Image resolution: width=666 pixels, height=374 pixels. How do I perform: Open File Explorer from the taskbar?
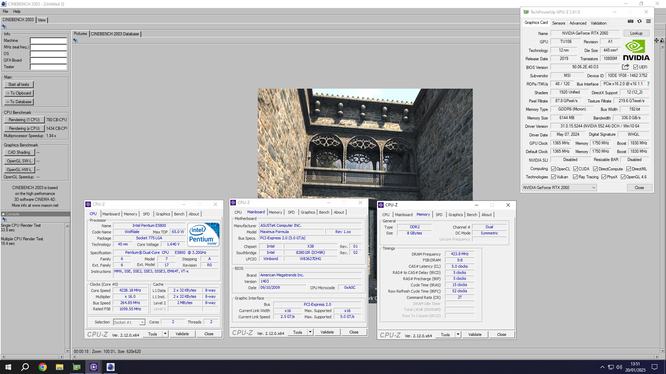60,367
